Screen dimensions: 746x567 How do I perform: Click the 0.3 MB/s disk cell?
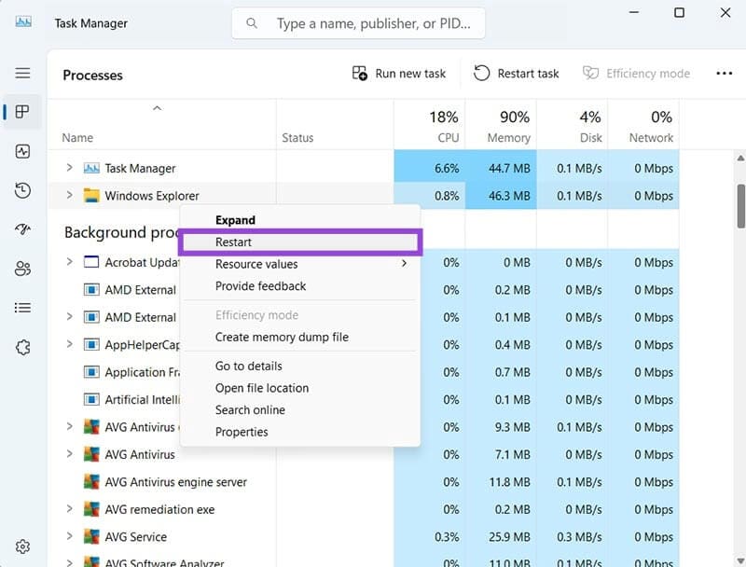coord(573,536)
